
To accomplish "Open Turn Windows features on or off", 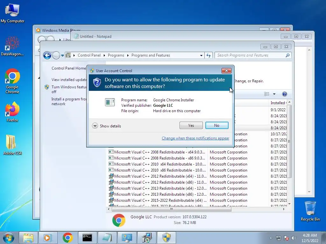I will [69, 89].
